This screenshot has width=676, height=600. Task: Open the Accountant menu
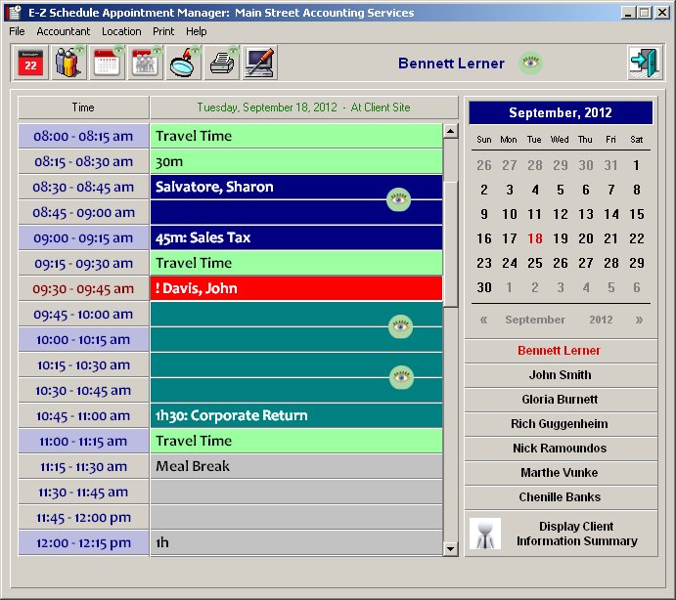click(x=63, y=31)
